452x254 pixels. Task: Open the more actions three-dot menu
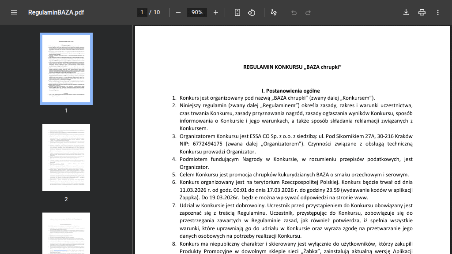tap(437, 12)
